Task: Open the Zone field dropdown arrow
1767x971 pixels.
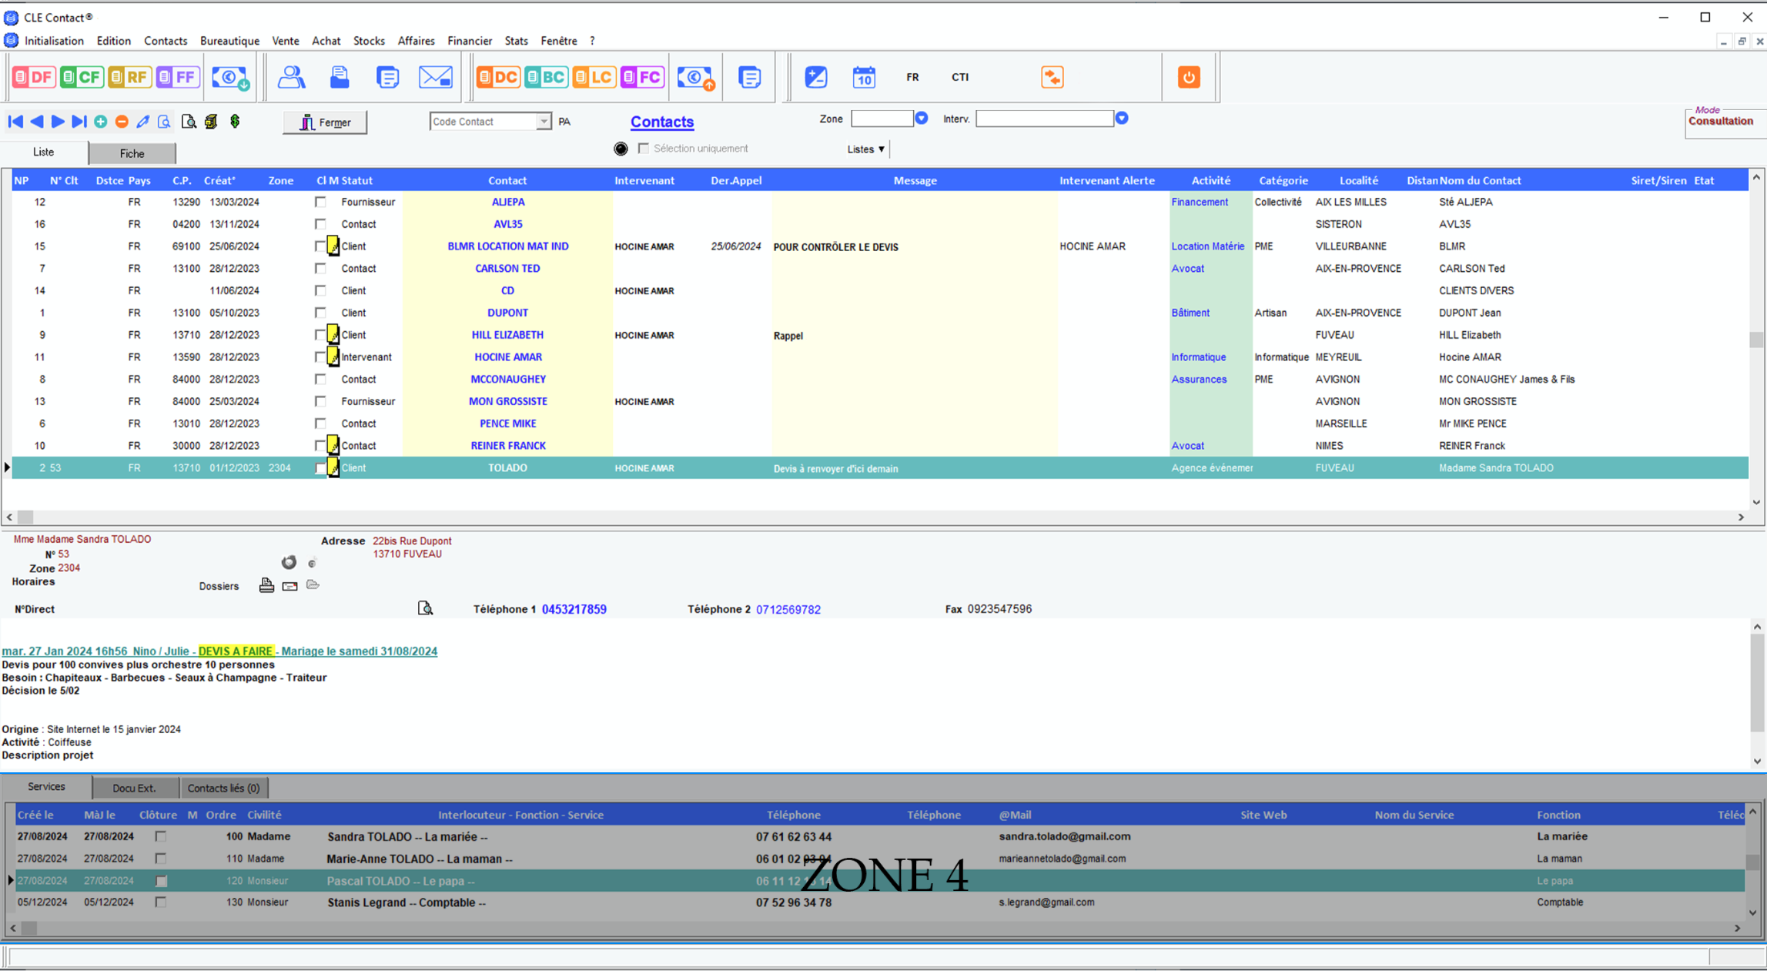Action: [921, 119]
